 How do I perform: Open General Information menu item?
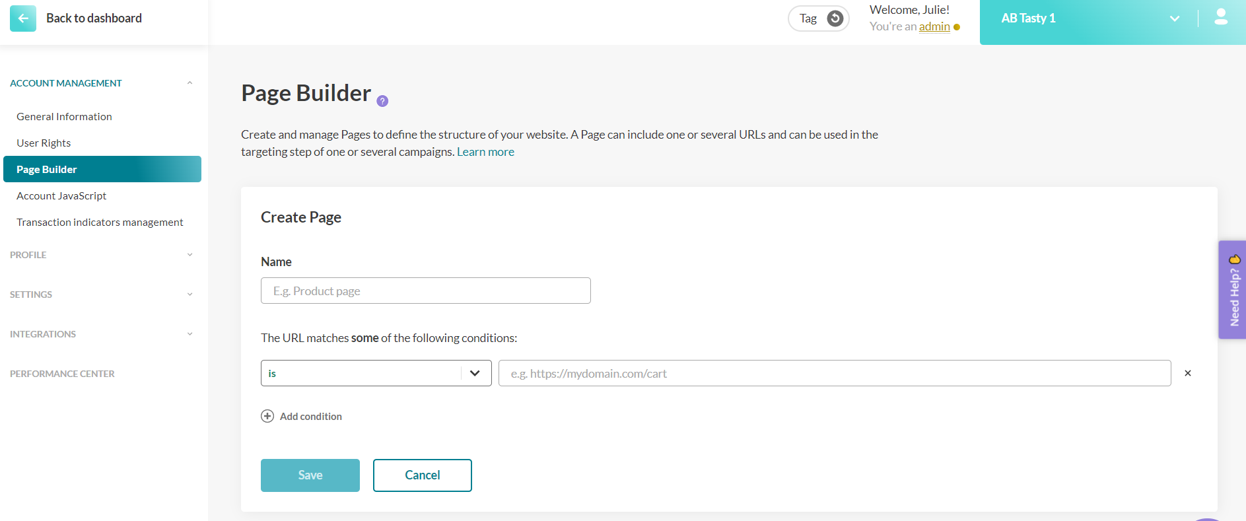[x=64, y=116]
